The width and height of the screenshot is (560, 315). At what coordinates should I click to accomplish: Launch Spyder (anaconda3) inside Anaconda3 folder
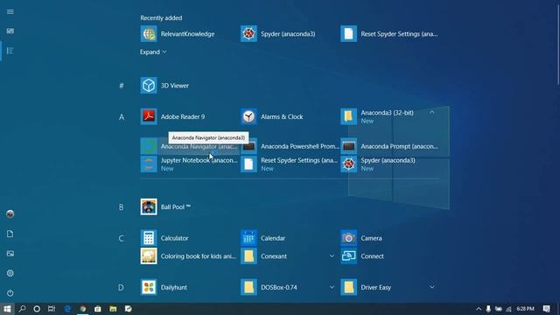click(389, 164)
